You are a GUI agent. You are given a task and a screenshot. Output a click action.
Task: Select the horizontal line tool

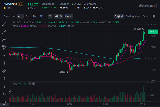coord(4,55)
